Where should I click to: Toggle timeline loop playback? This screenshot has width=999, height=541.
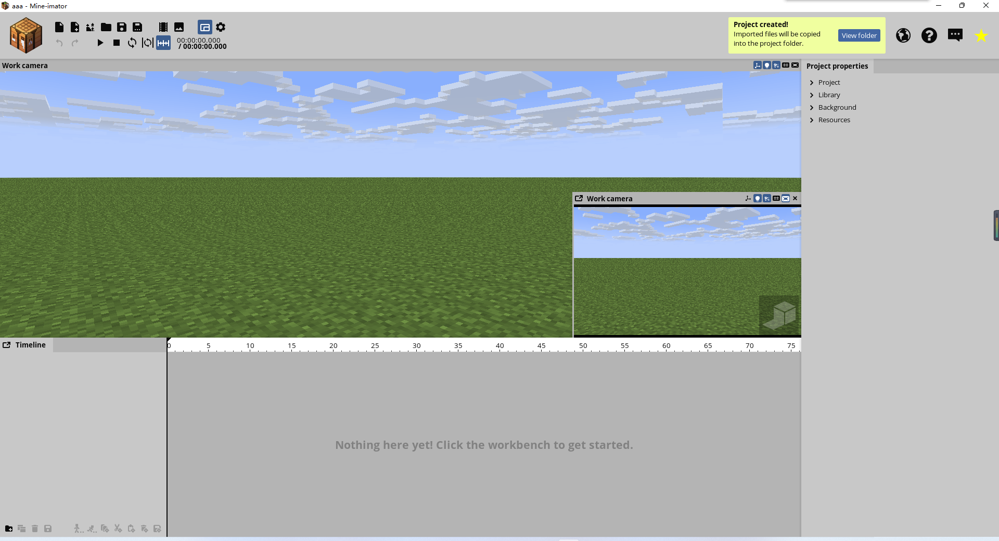coord(132,43)
